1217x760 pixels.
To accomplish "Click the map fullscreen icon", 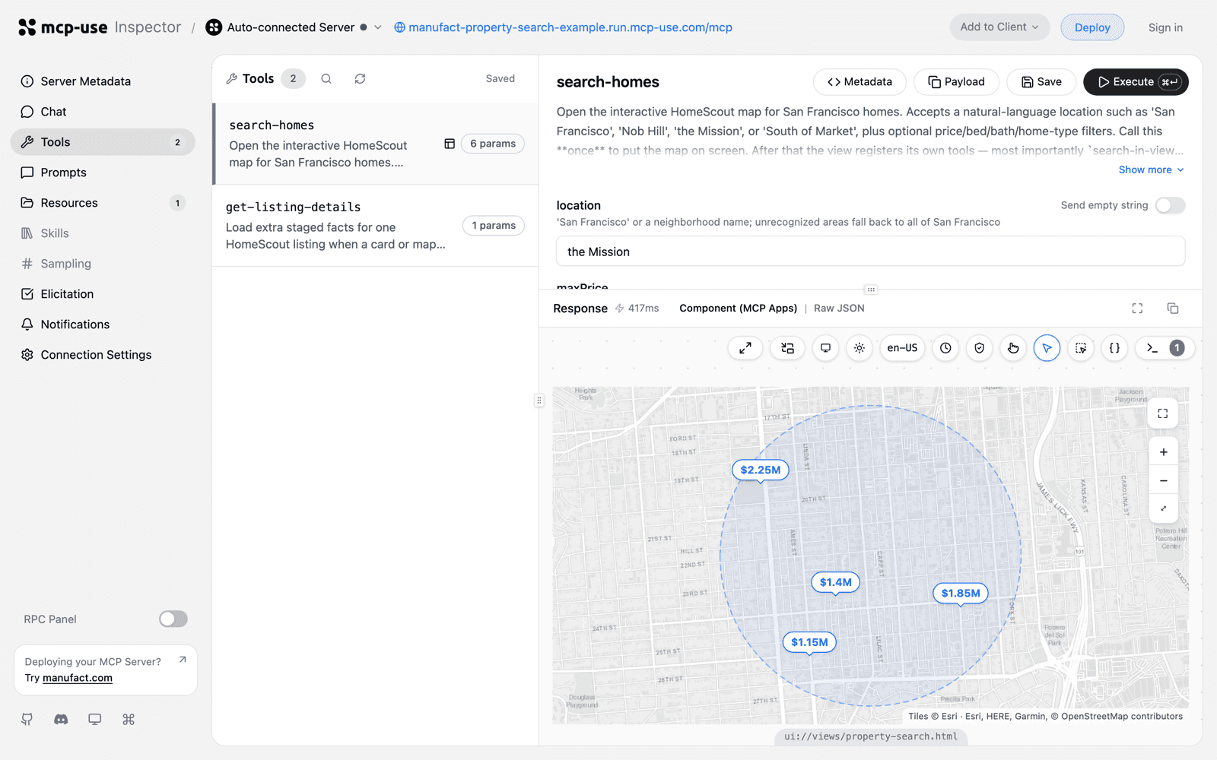I will (1163, 413).
